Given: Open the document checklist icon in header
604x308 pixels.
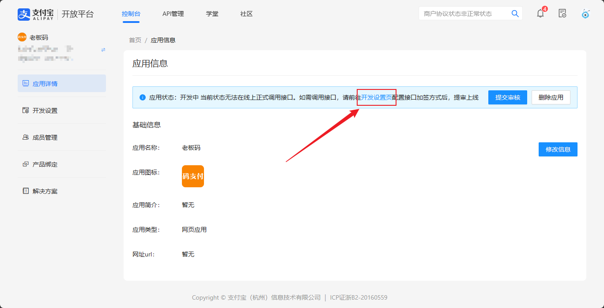Looking at the screenshot, I should [562, 14].
